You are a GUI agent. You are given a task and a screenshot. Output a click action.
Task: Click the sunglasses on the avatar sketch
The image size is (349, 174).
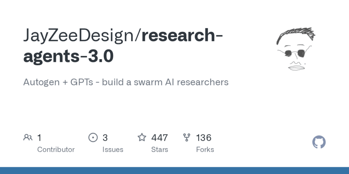295,53
